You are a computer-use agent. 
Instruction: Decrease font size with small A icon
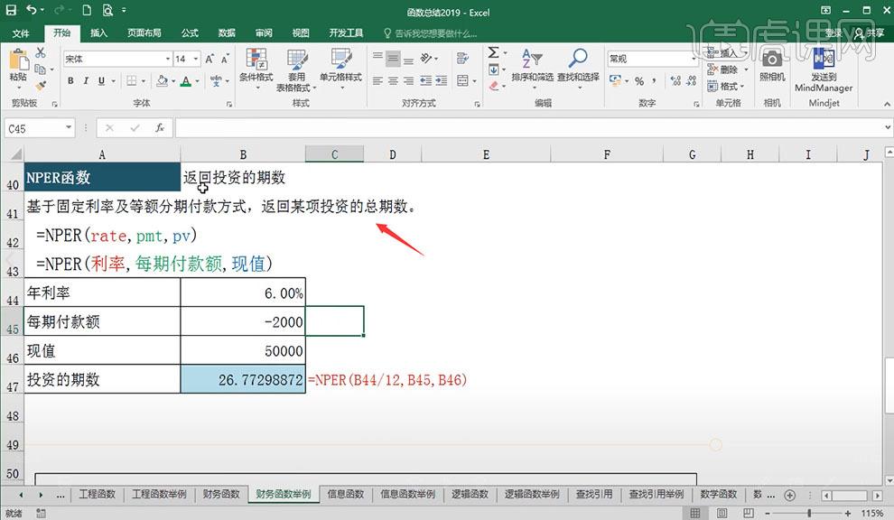tap(225, 59)
